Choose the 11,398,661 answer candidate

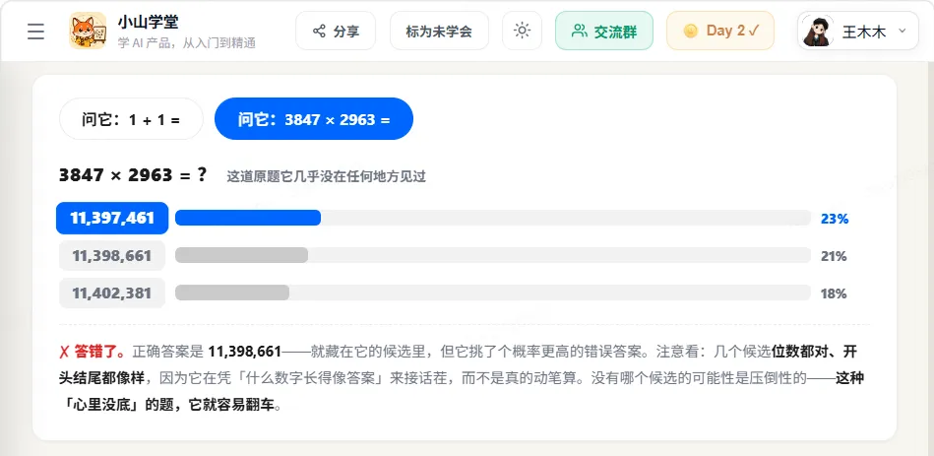coord(112,256)
